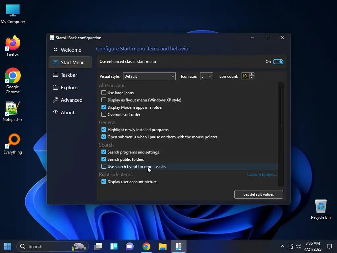Show hidden tray icons chevron

tap(282, 246)
